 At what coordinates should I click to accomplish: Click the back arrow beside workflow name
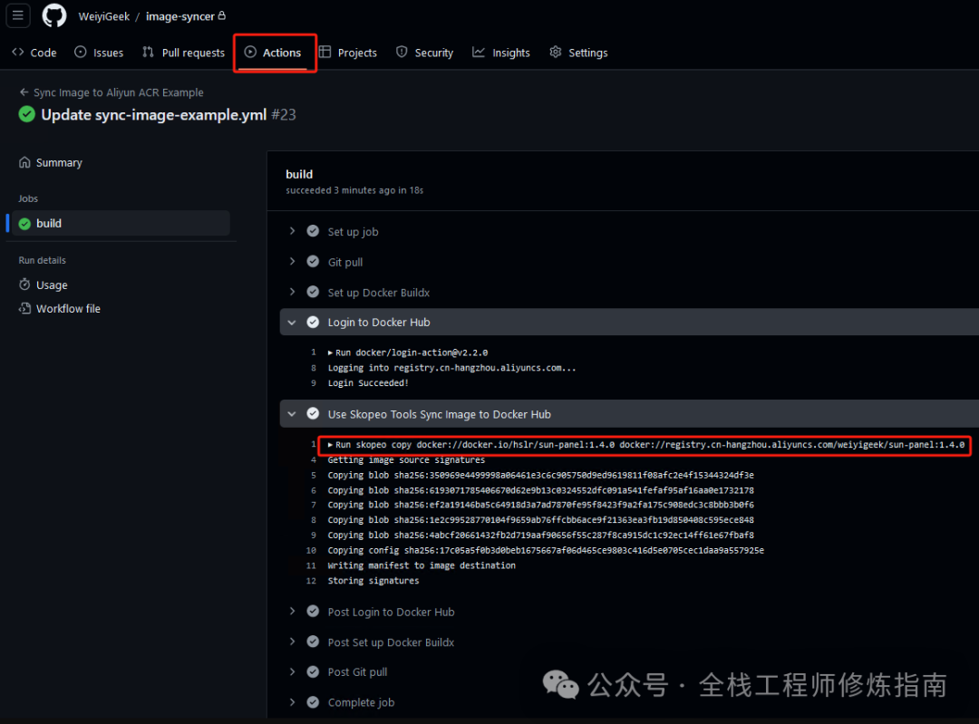(24, 92)
